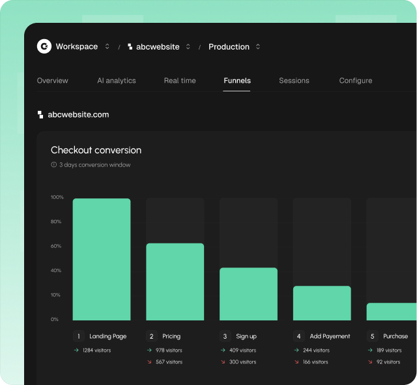417x385 pixels.
Task: Click the Add Payement funnel bar
Action: (x=322, y=303)
